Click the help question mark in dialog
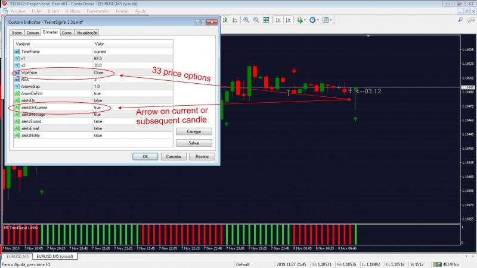Image resolution: width=477 pixels, height=268 pixels. (x=200, y=22)
